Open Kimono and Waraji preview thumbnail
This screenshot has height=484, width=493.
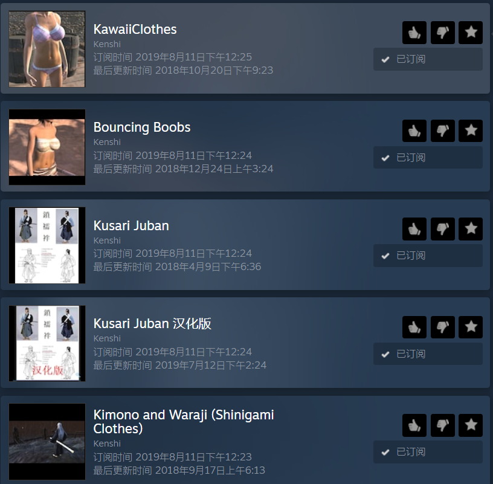point(47,442)
